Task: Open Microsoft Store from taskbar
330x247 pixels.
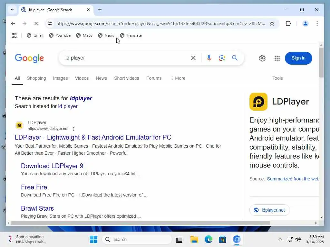Action: coord(222,239)
